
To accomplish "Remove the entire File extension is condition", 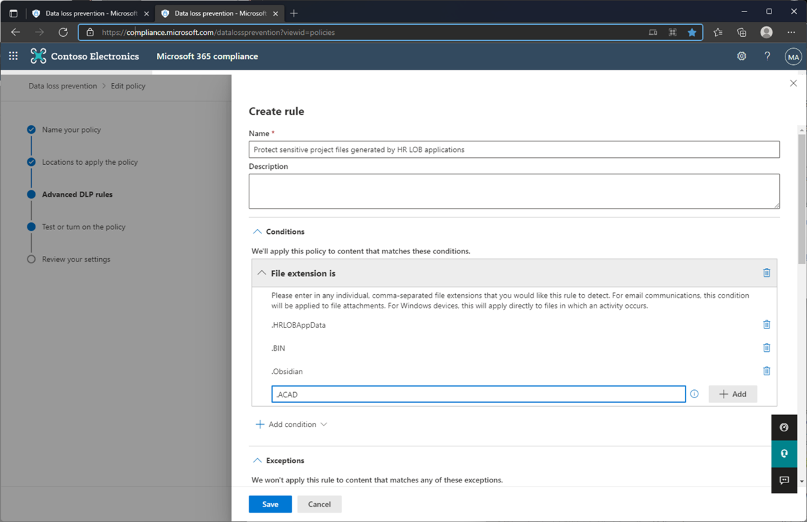I will coord(767,273).
